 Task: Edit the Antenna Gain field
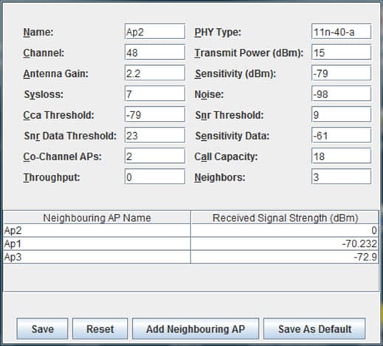(x=155, y=73)
